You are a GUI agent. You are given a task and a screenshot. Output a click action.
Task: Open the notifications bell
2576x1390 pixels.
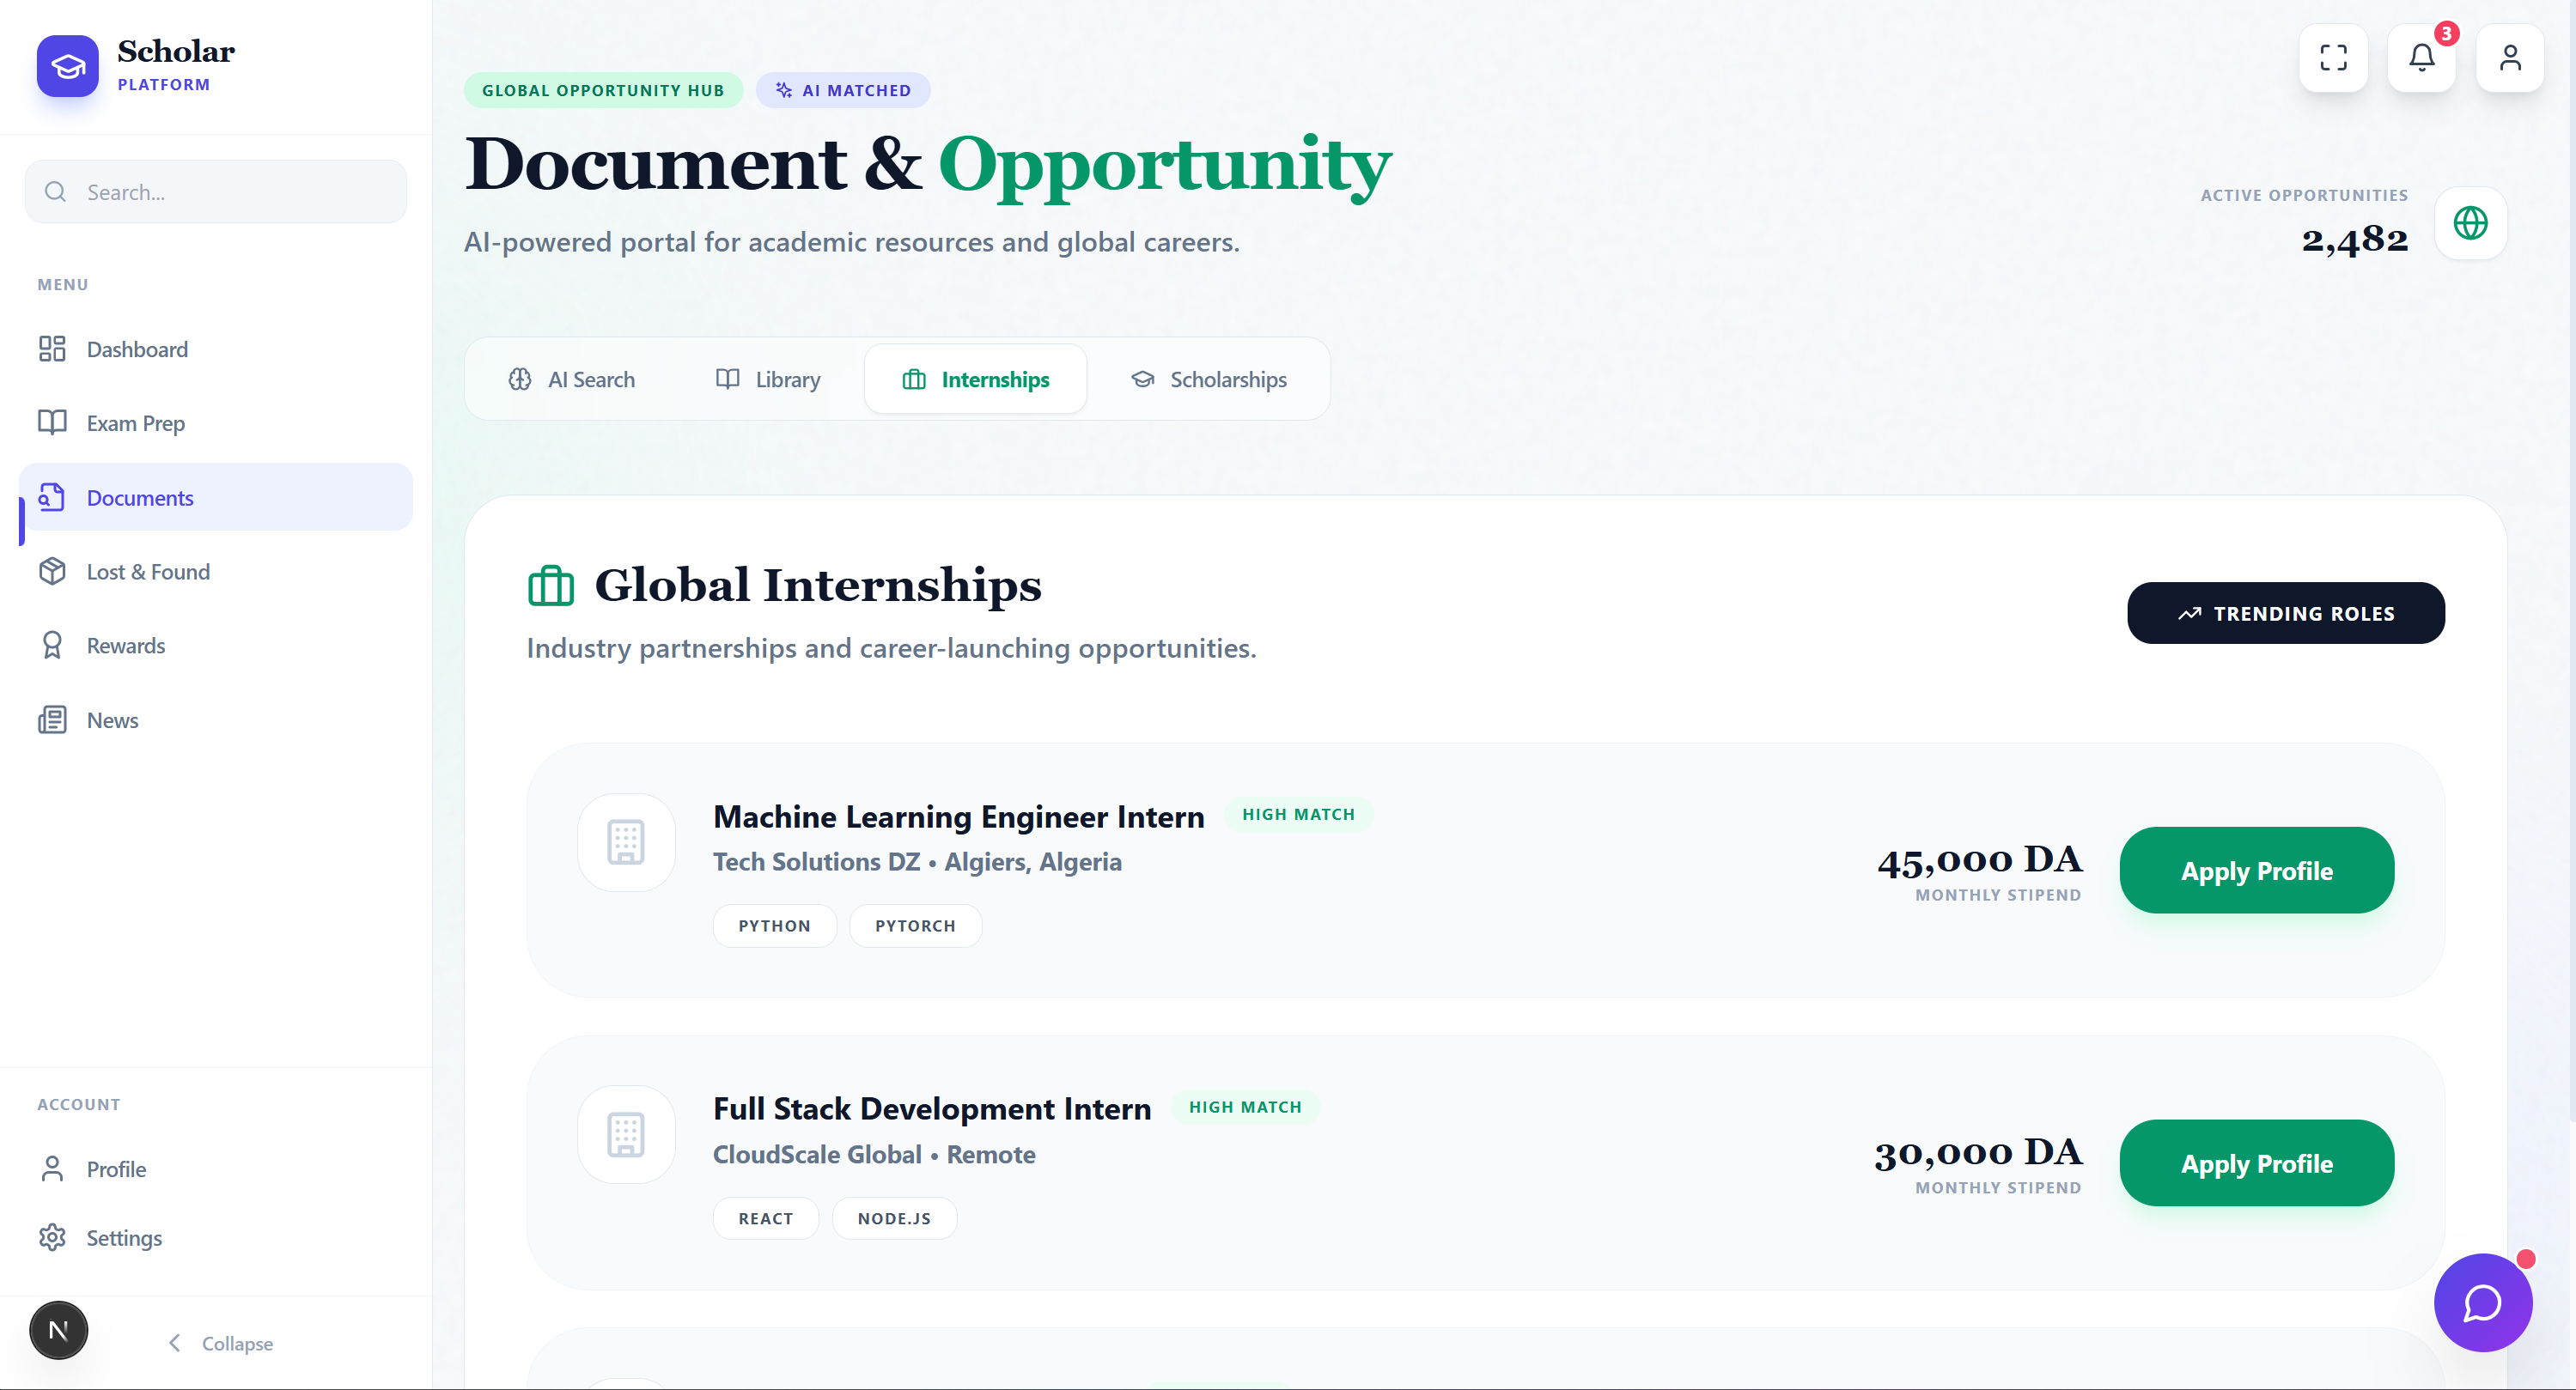2421,58
